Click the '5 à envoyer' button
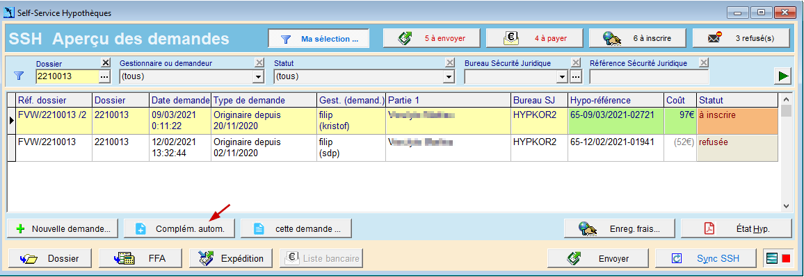Screen dimensions: 804x277 point(432,38)
